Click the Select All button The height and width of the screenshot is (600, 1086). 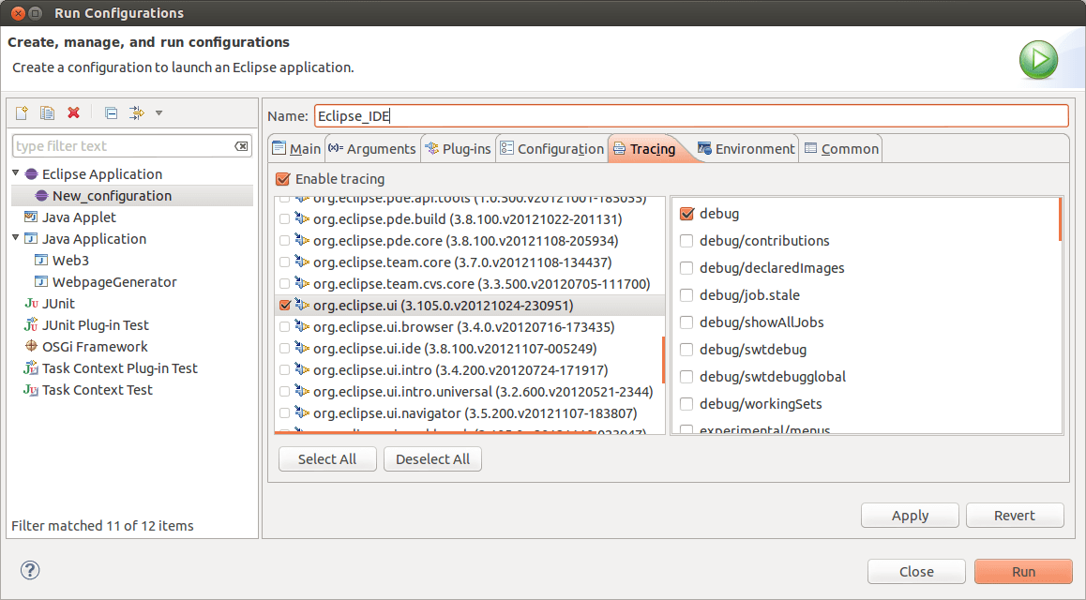tap(327, 458)
